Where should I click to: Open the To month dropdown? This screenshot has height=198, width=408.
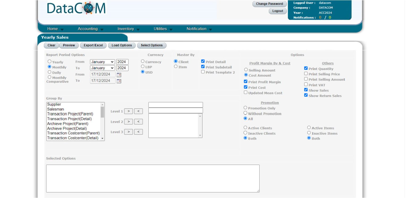pyautogui.click(x=103, y=68)
